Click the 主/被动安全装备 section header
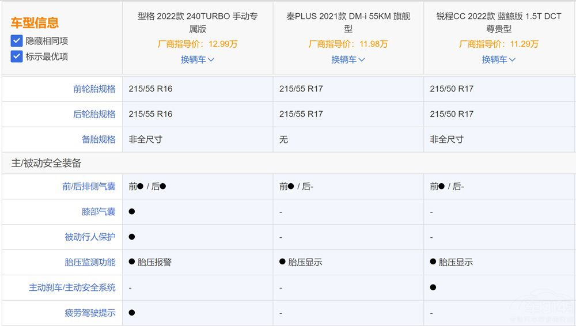The width and height of the screenshot is (576, 326). [47, 164]
